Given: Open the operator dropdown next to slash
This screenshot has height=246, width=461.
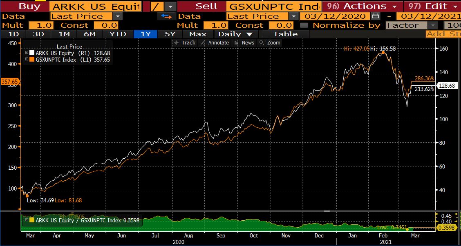Looking at the screenshot, I should tap(170, 6).
